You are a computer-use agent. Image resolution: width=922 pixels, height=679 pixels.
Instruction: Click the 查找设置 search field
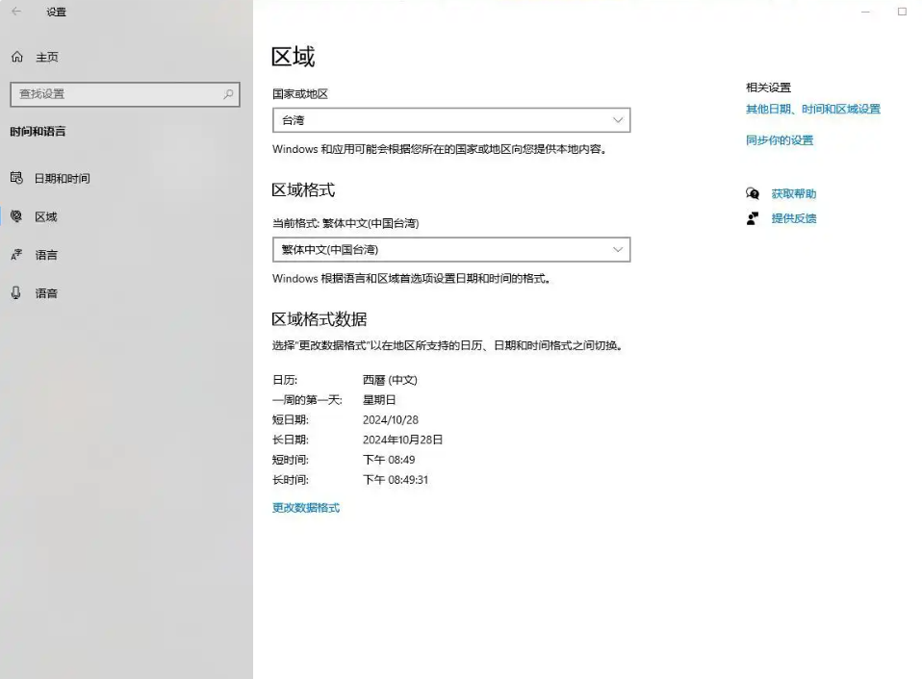[x=125, y=94]
